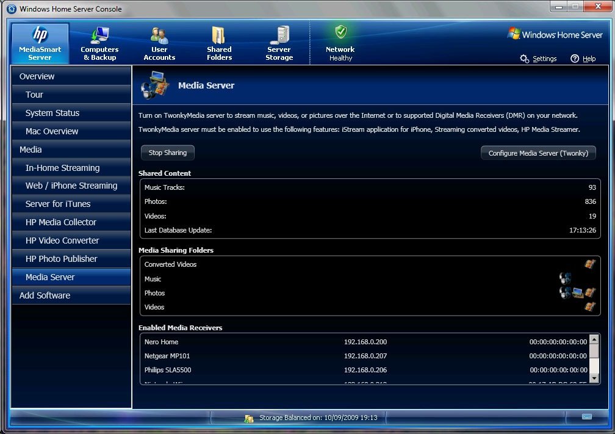Open Server for iTunes page
The image size is (615, 434).
(71, 204)
